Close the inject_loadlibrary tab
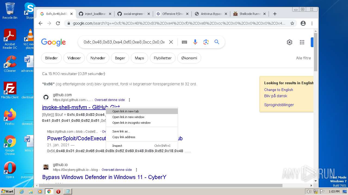This screenshot has width=348, height=195. coord(110,14)
